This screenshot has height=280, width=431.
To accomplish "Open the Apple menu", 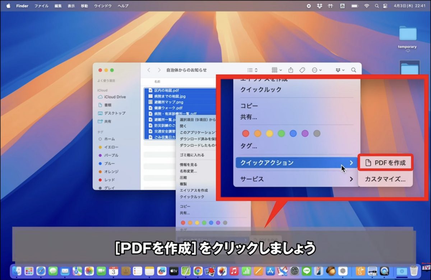I will pos(8,6).
